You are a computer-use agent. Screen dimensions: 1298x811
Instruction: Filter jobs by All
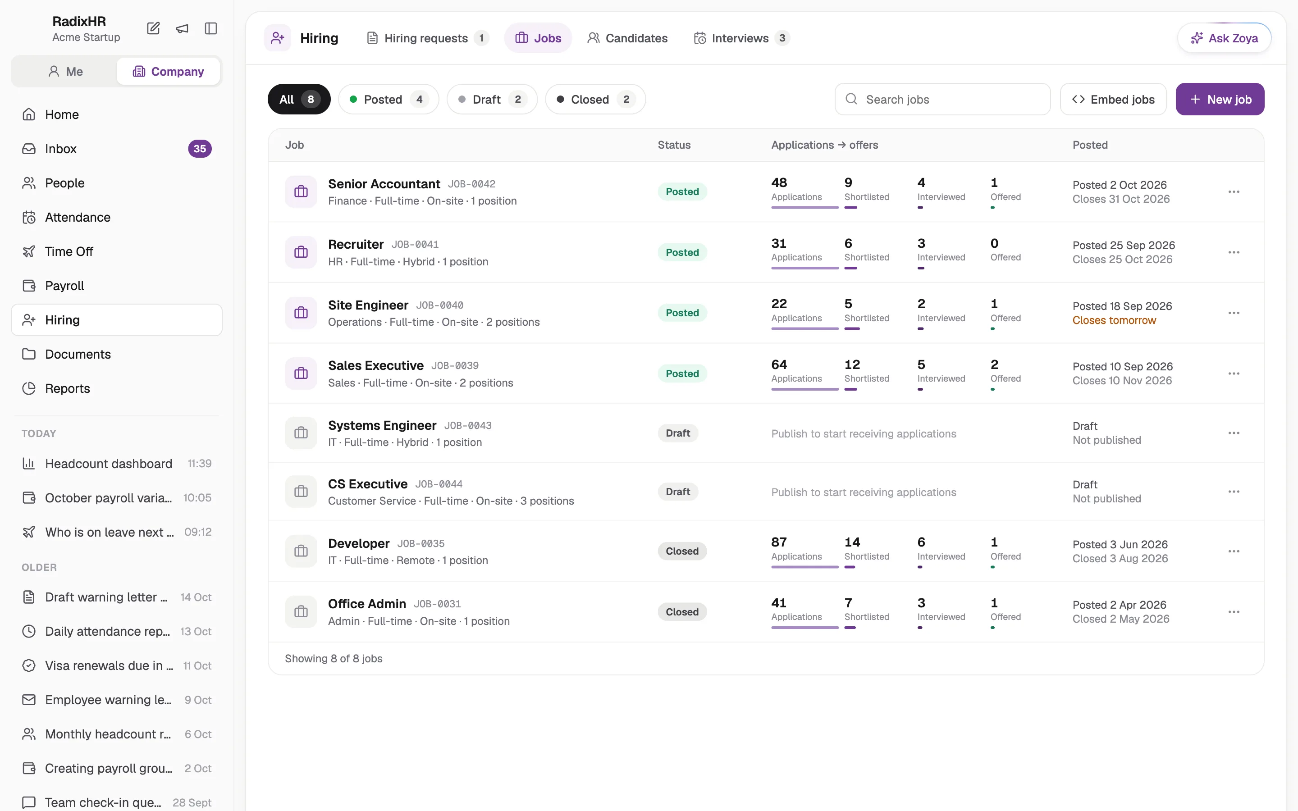click(299, 99)
